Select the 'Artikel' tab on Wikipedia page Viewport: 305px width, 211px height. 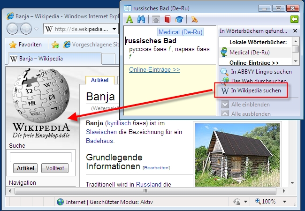(x=99, y=80)
